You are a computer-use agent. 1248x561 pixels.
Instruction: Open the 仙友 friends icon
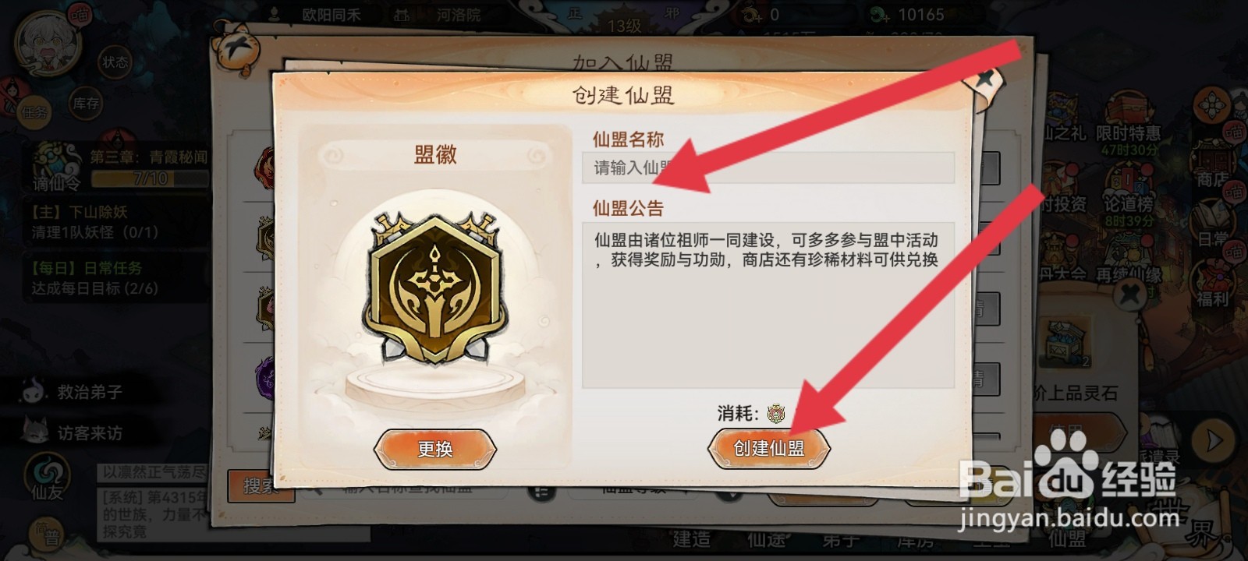[x=47, y=477]
